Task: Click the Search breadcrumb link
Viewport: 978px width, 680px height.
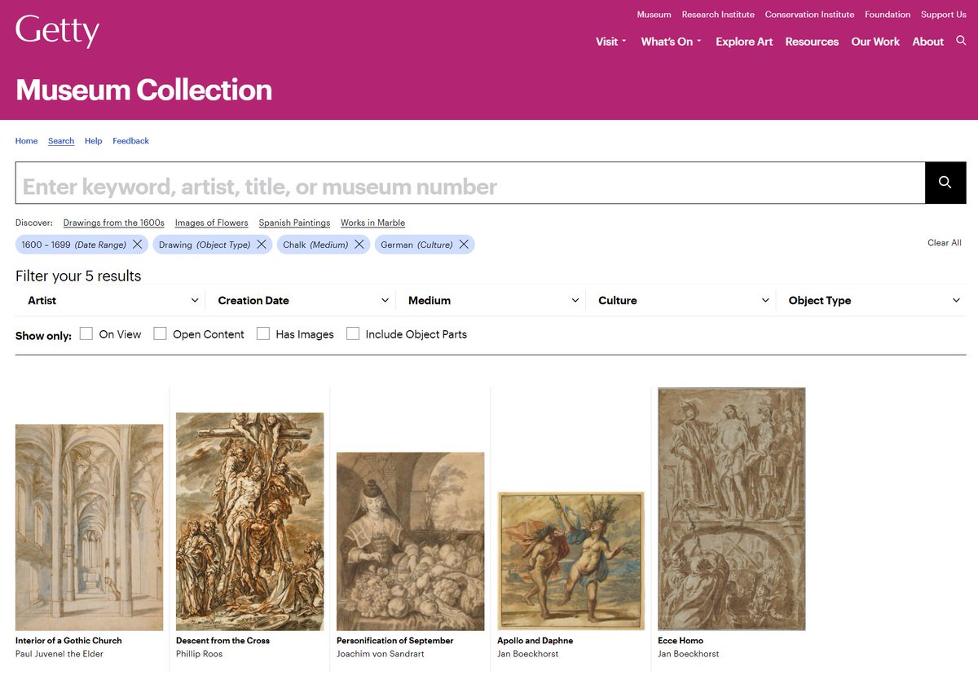Action: click(x=61, y=141)
